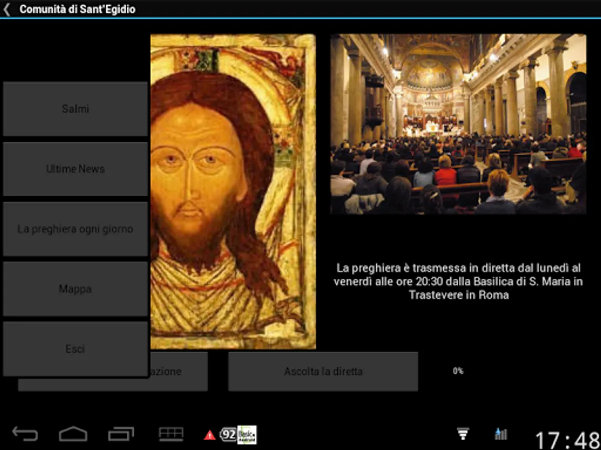
Task: Open the Salmi menu entry
Action: tap(76, 109)
